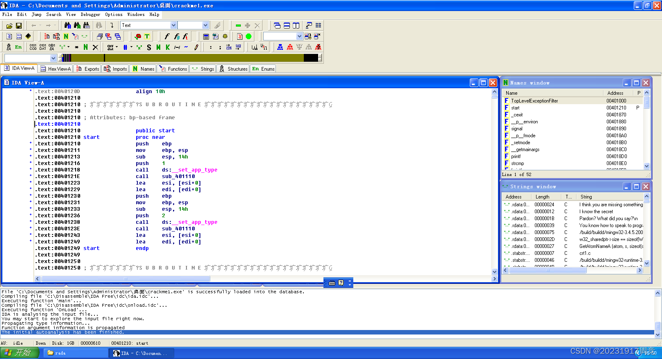Expand the "s" string style dropdown arrow
Image resolution: width=662 pixels, height=359 pixels.
(x=68, y=47)
